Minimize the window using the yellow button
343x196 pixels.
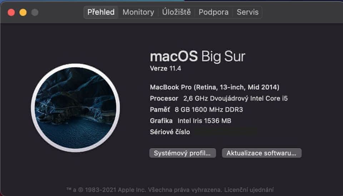click(x=23, y=12)
